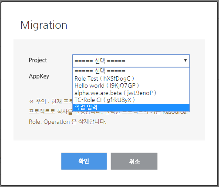This screenshot has width=219, height=187.
Task: Click hXSfDogC app key in list
Action: [117, 78]
